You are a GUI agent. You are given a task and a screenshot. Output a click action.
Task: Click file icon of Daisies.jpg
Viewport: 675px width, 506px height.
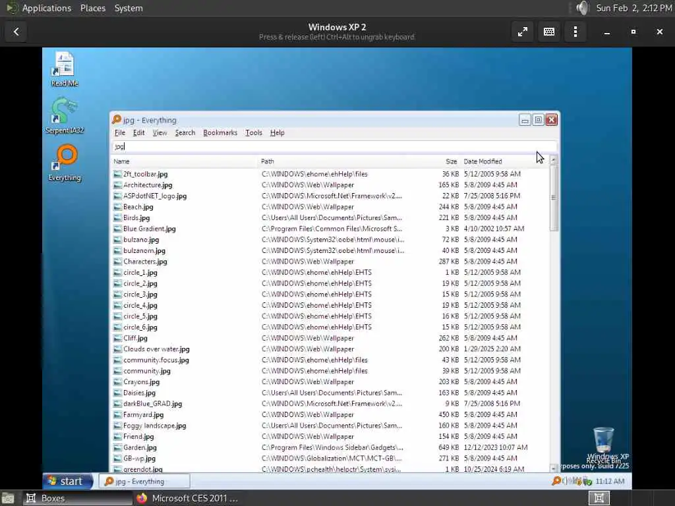[x=117, y=393]
